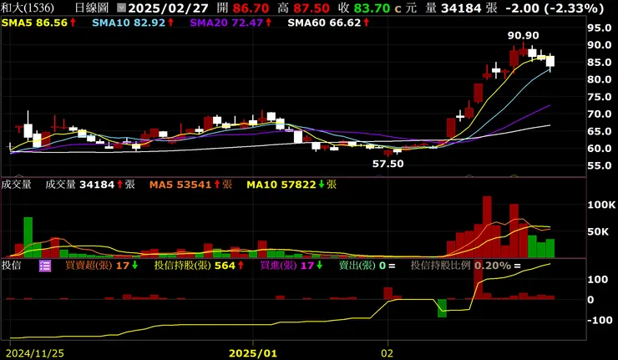
Task: Click the closing price 83.70
Action: click(372, 8)
